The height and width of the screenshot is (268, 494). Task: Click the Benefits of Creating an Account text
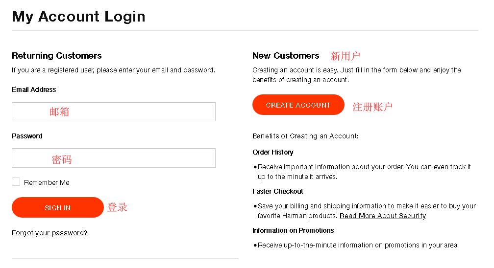[305, 136]
